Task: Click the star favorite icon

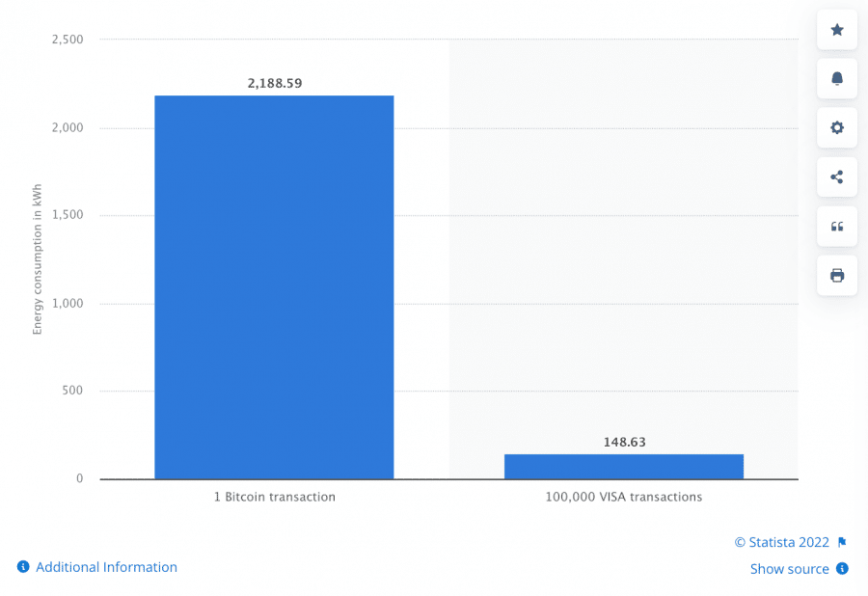Action: pos(836,30)
